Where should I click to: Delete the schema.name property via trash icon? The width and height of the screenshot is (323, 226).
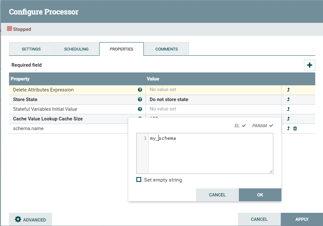tap(295, 128)
